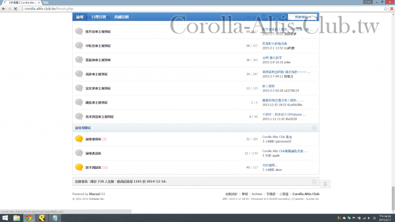Open the 站點統計 footer link
The image size is (395, 222).
[x=232, y=194]
